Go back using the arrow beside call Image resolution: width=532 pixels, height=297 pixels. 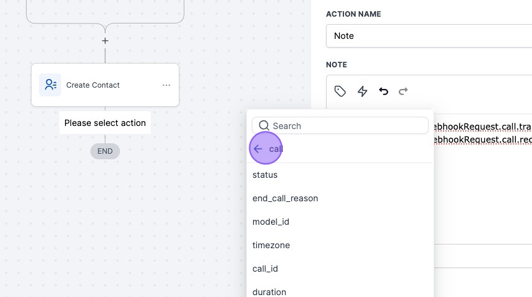tap(258, 149)
